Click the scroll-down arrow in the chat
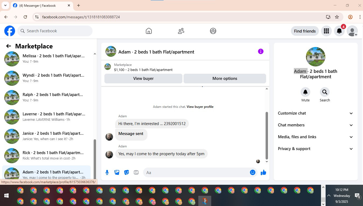 coord(267,162)
